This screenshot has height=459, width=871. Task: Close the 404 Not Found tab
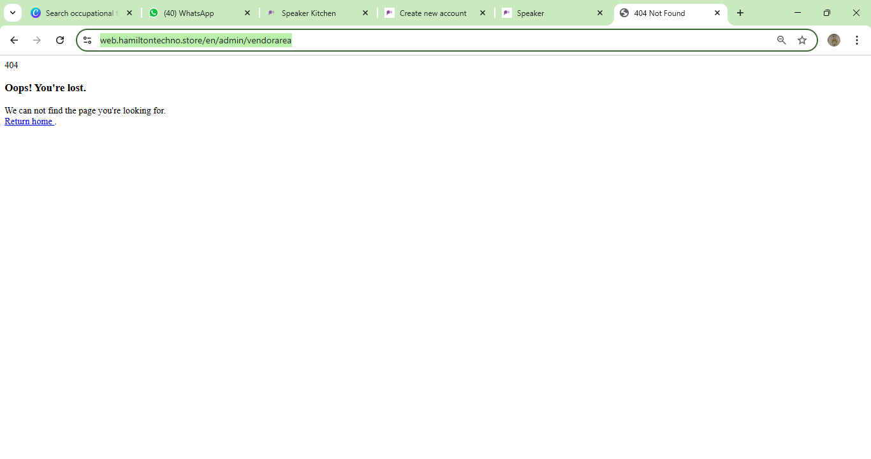(x=717, y=13)
